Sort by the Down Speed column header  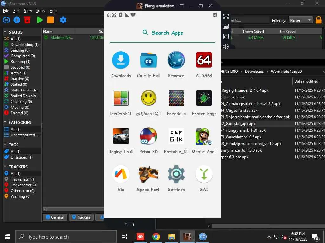click(x=254, y=32)
